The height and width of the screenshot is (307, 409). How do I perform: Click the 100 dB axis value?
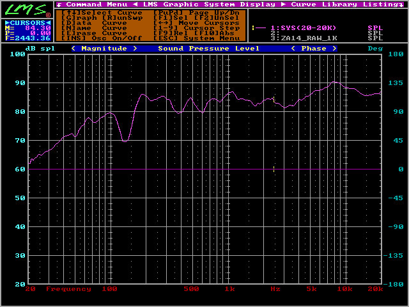click(17, 54)
